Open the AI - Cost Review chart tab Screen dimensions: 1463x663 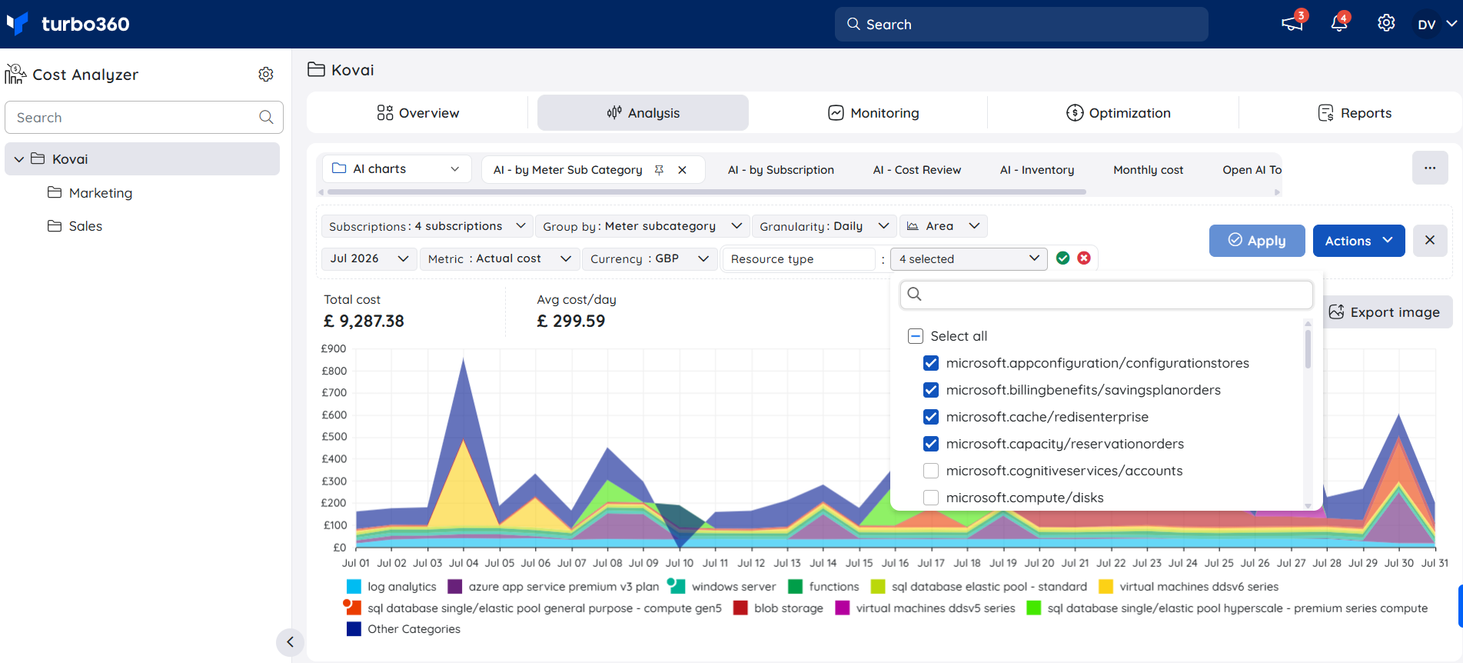[917, 170]
